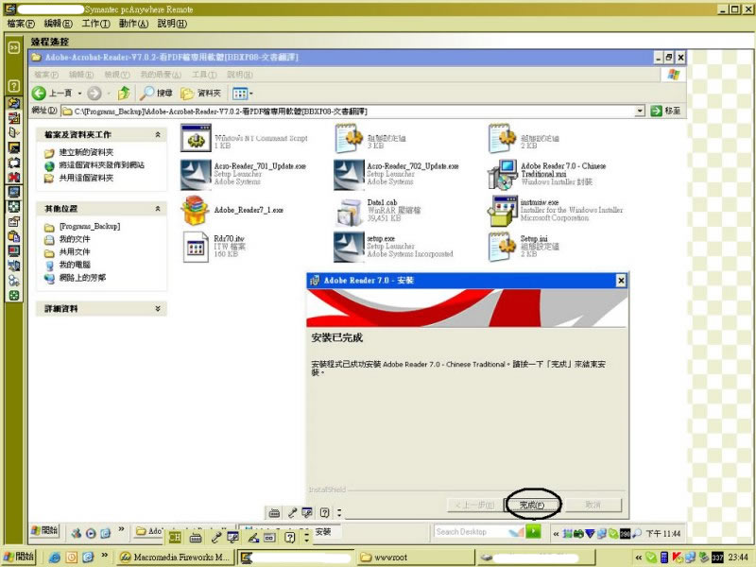Screen dimensions: 756x567
Task: Open pcAnywhere 檔案(F) menu
Action: click(x=21, y=23)
